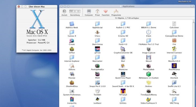Select the Fetch 4.0 folder
196x107 pixels.
[x=123, y=40]
